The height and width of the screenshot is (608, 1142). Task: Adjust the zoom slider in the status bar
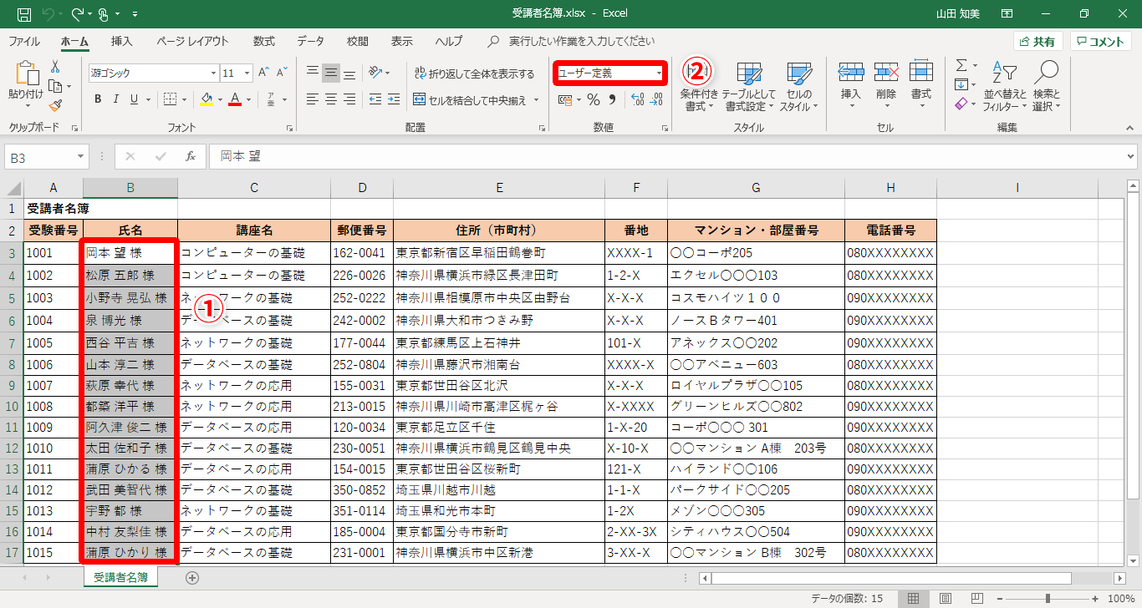(x=1048, y=598)
